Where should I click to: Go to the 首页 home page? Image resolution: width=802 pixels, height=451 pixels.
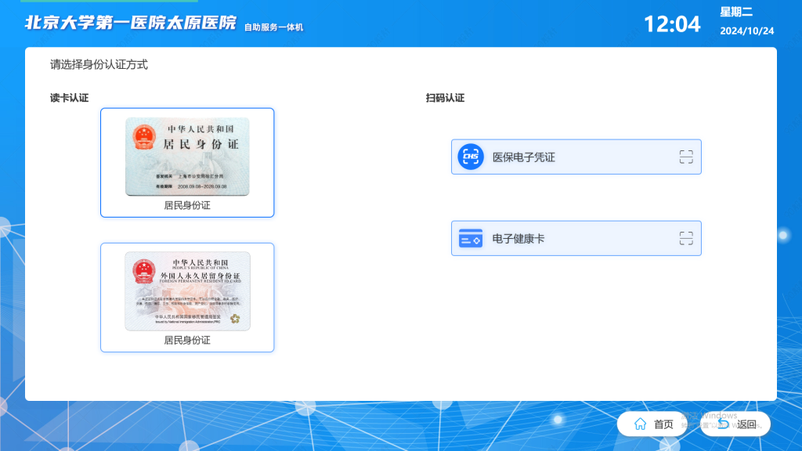coord(652,424)
